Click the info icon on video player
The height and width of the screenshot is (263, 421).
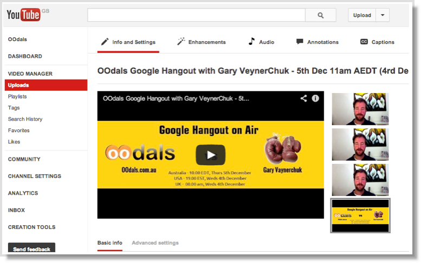tap(315, 98)
